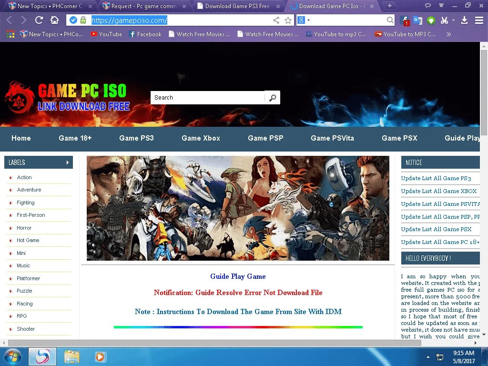Click the horizontal page scrollbar thumb
The image size is (488, 366).
pyautogui.click(x=215, y=343)
